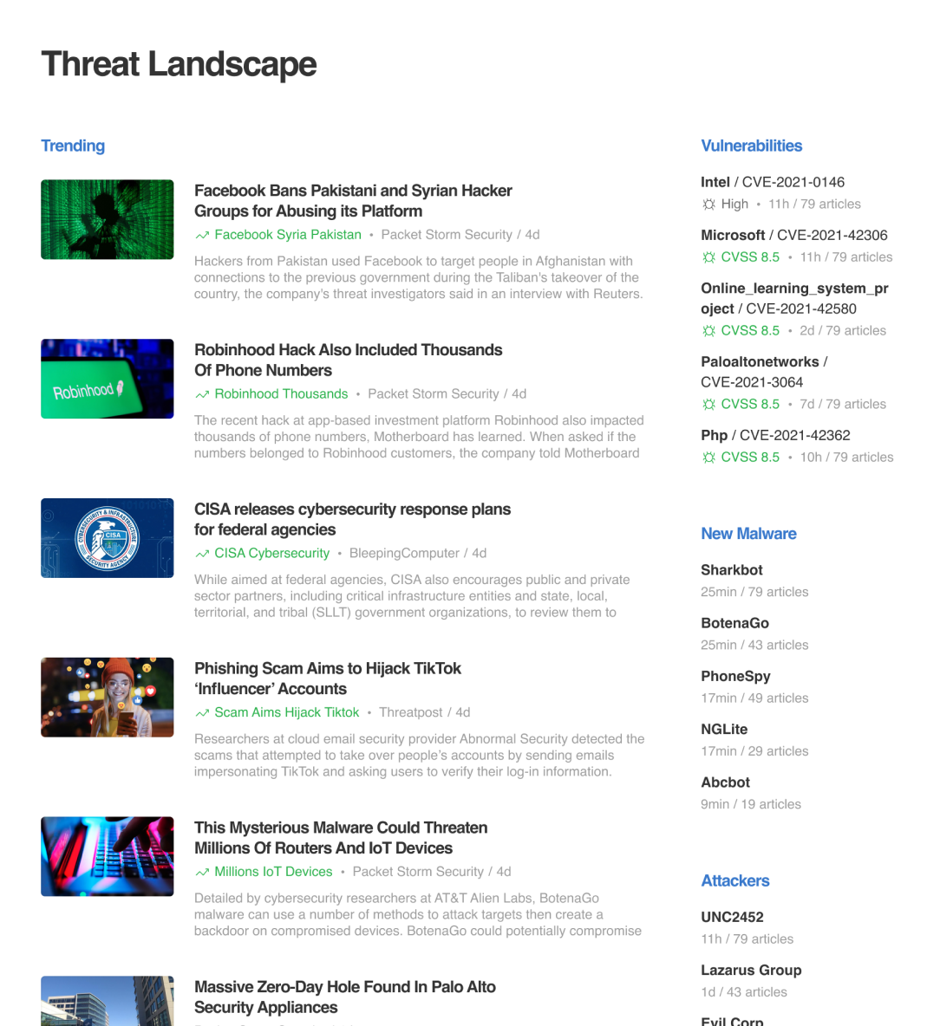
Task: Open the New Malware section heading
Action: click(x=749, y=534)
